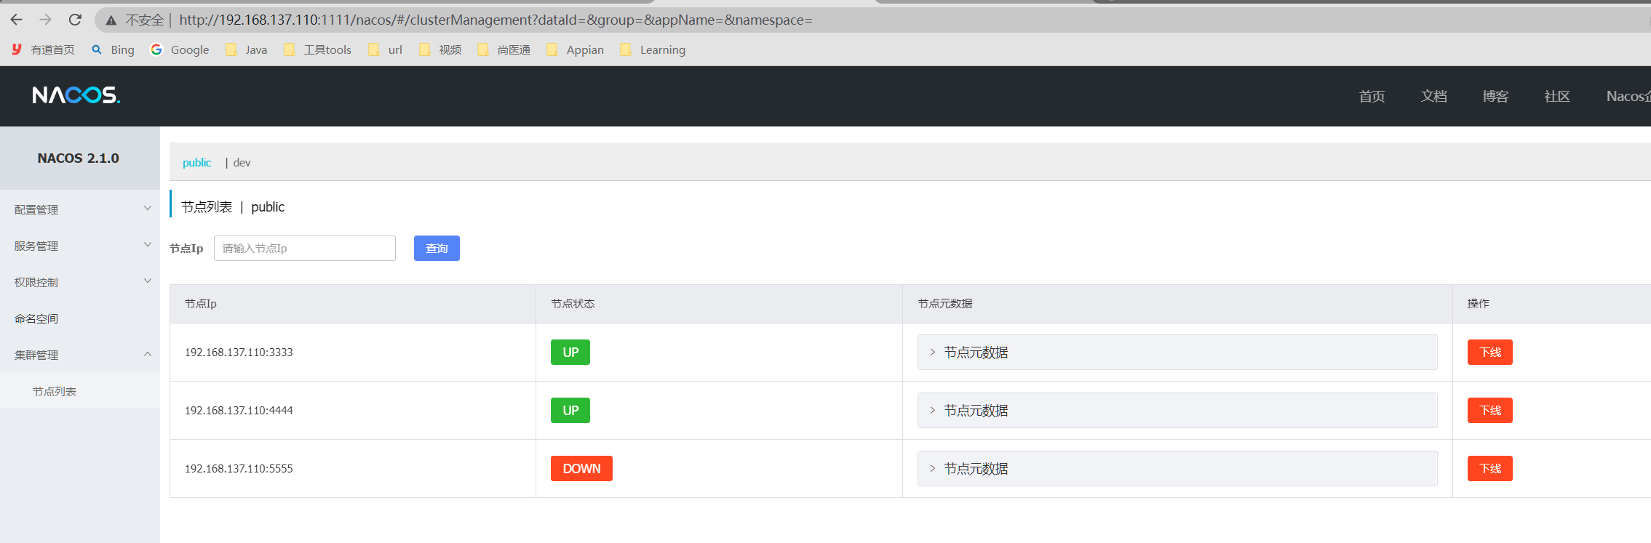Click the DOWN status of node 5555
The image size is (1651, 543).
pyautogui.click(x=581, y=468)
